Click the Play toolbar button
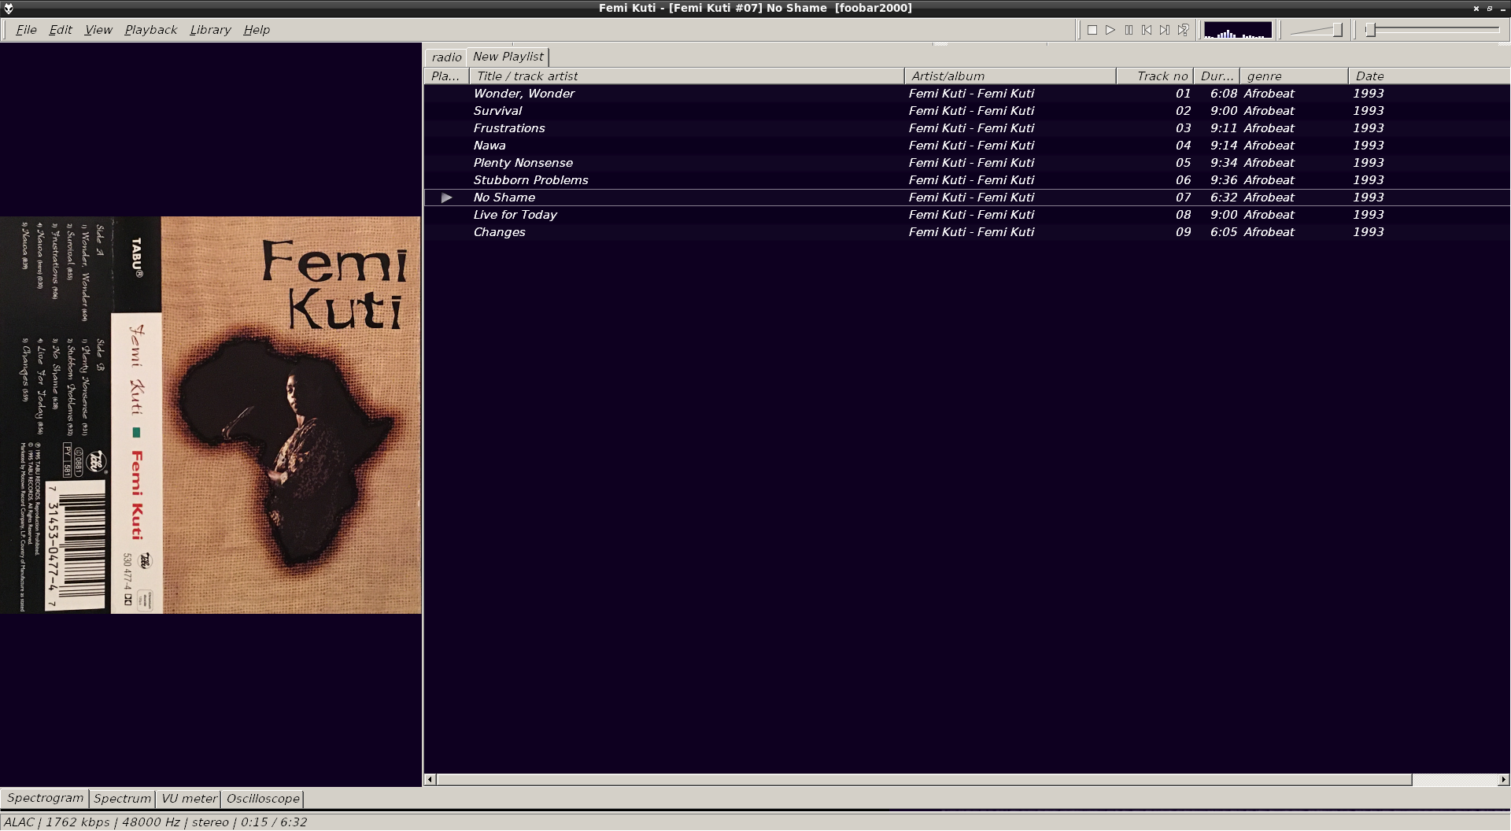This screenshot has height=831, width=1511. click(x=1110, y=30)
